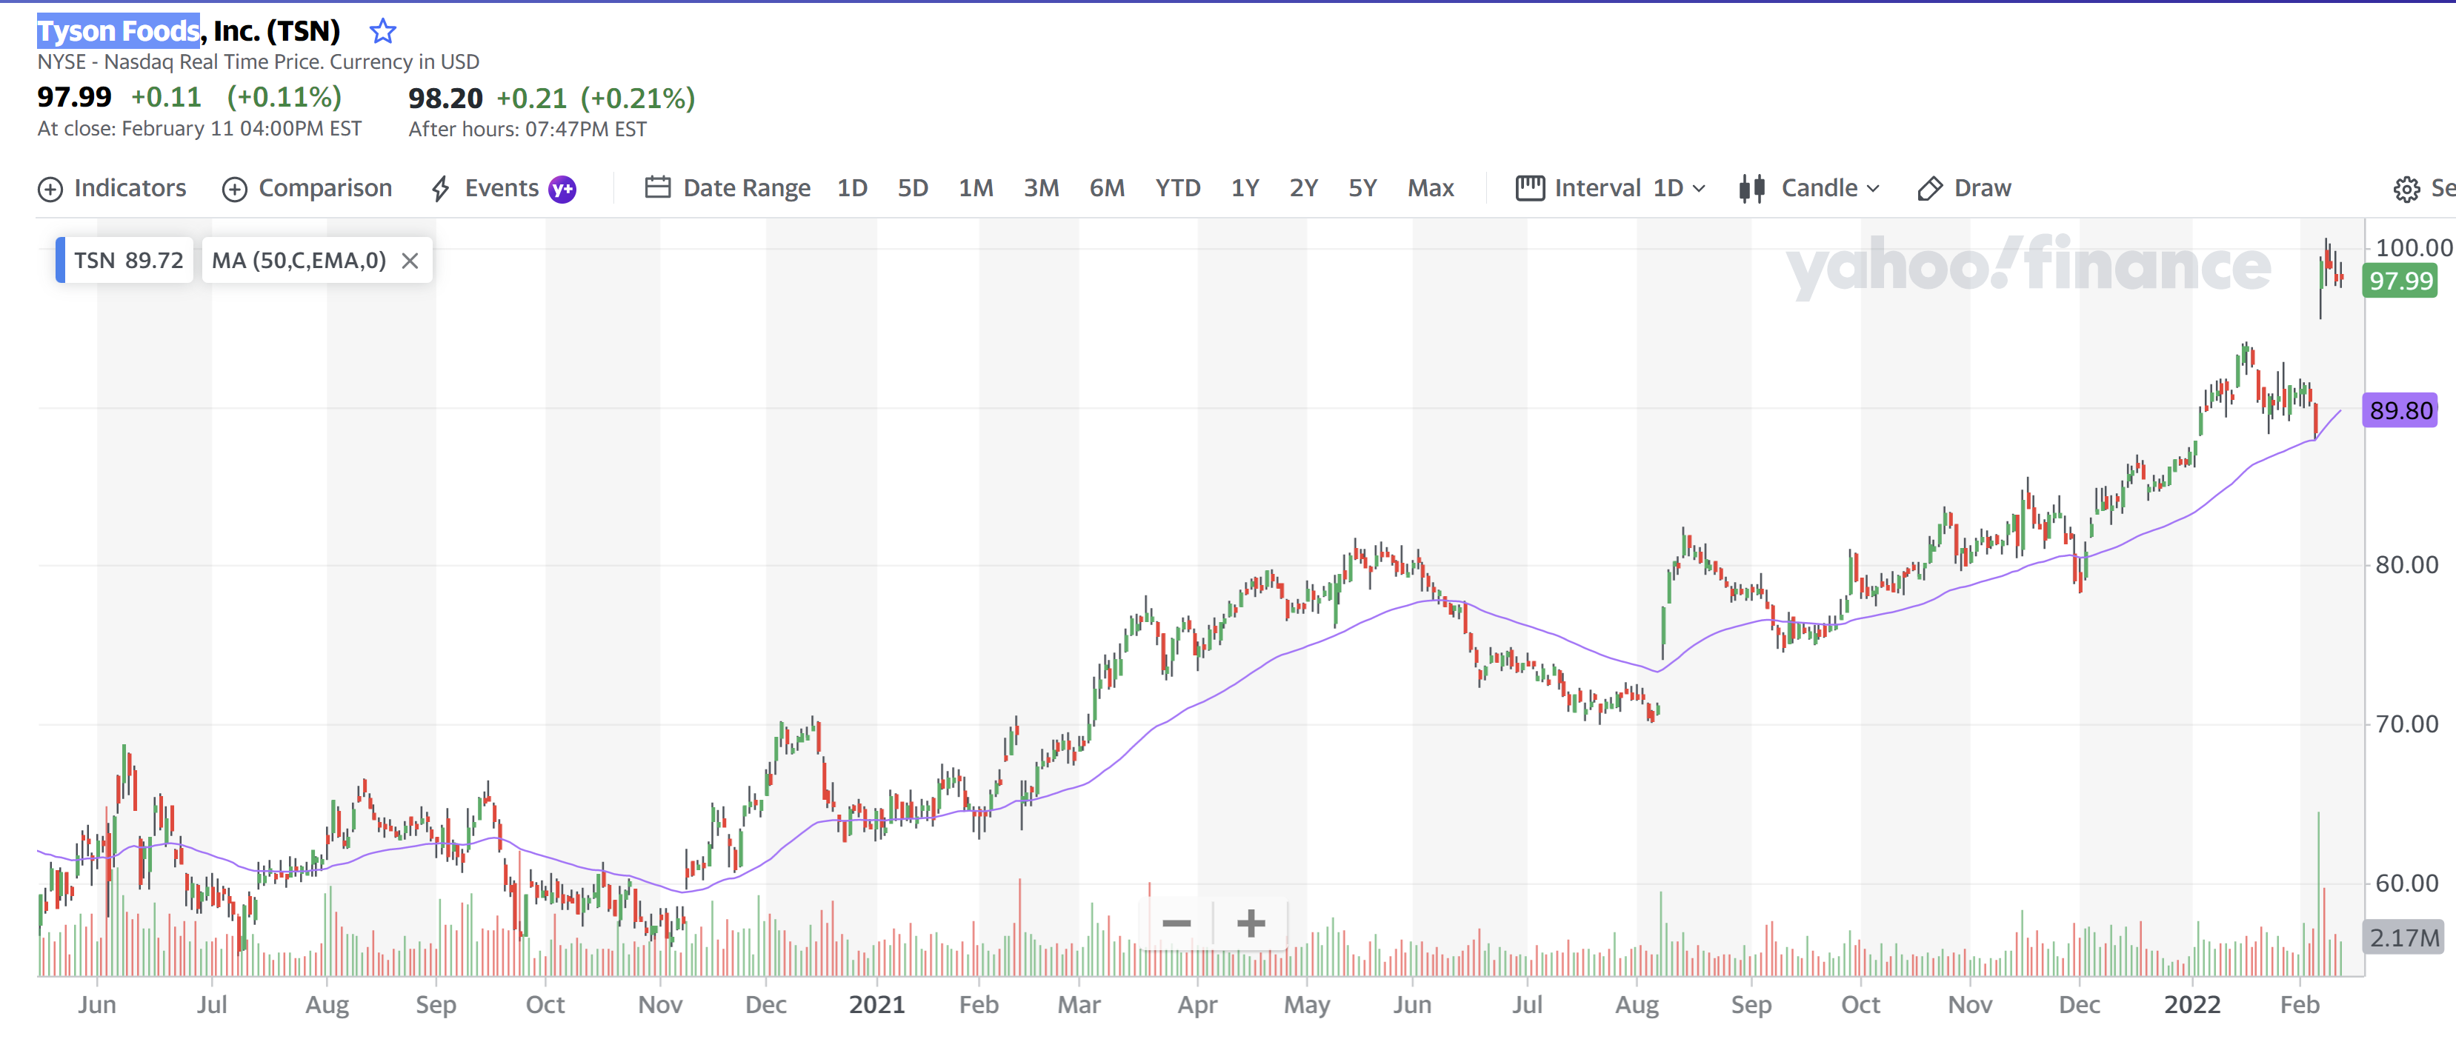The height and width of the screenshot is (1039, 2456).
Task: Click the 70.00 price axis label
Action: 2406,724
